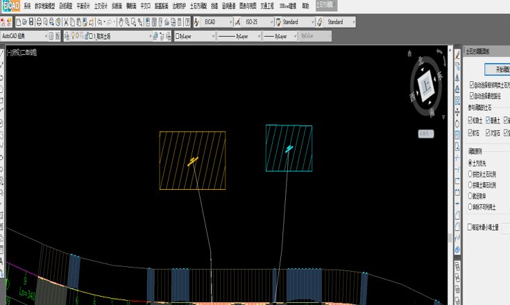Select the Scale tool on the right toolbar
The image size is (510, 305).
(x=457, y=135)
